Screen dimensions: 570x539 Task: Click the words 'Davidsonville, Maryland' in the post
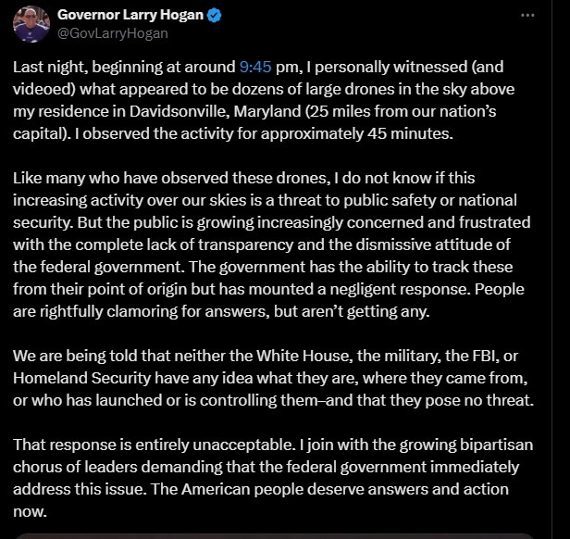[x=216, y=111]
